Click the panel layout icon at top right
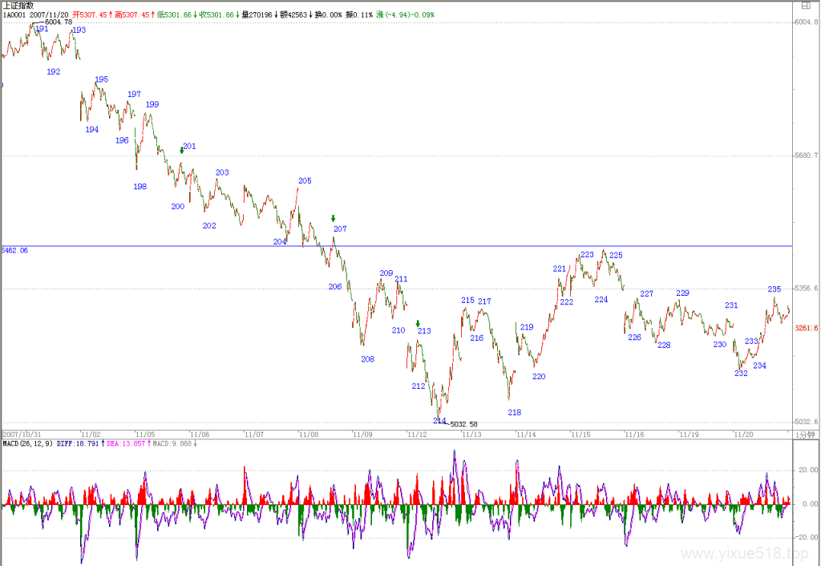Viewport: 821px width, 566px height. [805, 6]
